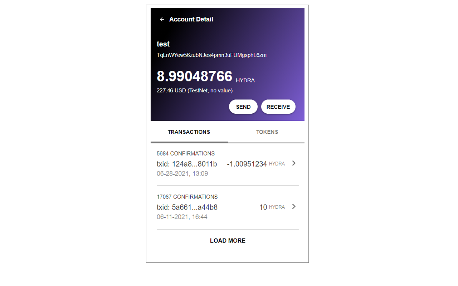Select the txid 5a661...a44b8 text
Screen dimensions: 458x286
point(187,207)
